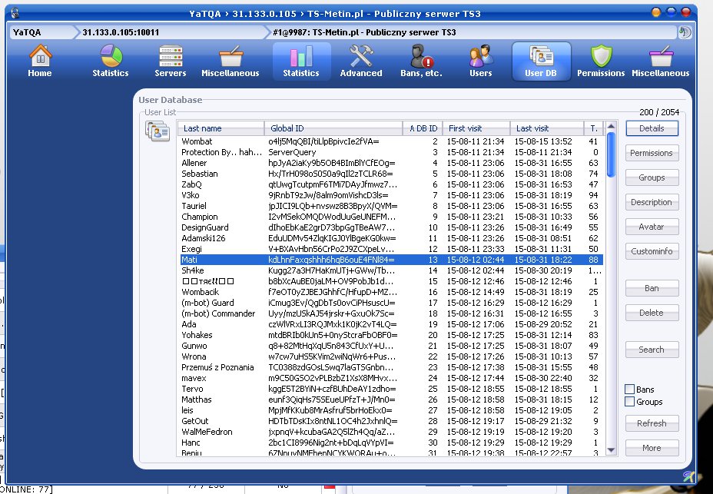Sort by the DB ID column
Screen dimensions: 713x494
tap(423, 128)
